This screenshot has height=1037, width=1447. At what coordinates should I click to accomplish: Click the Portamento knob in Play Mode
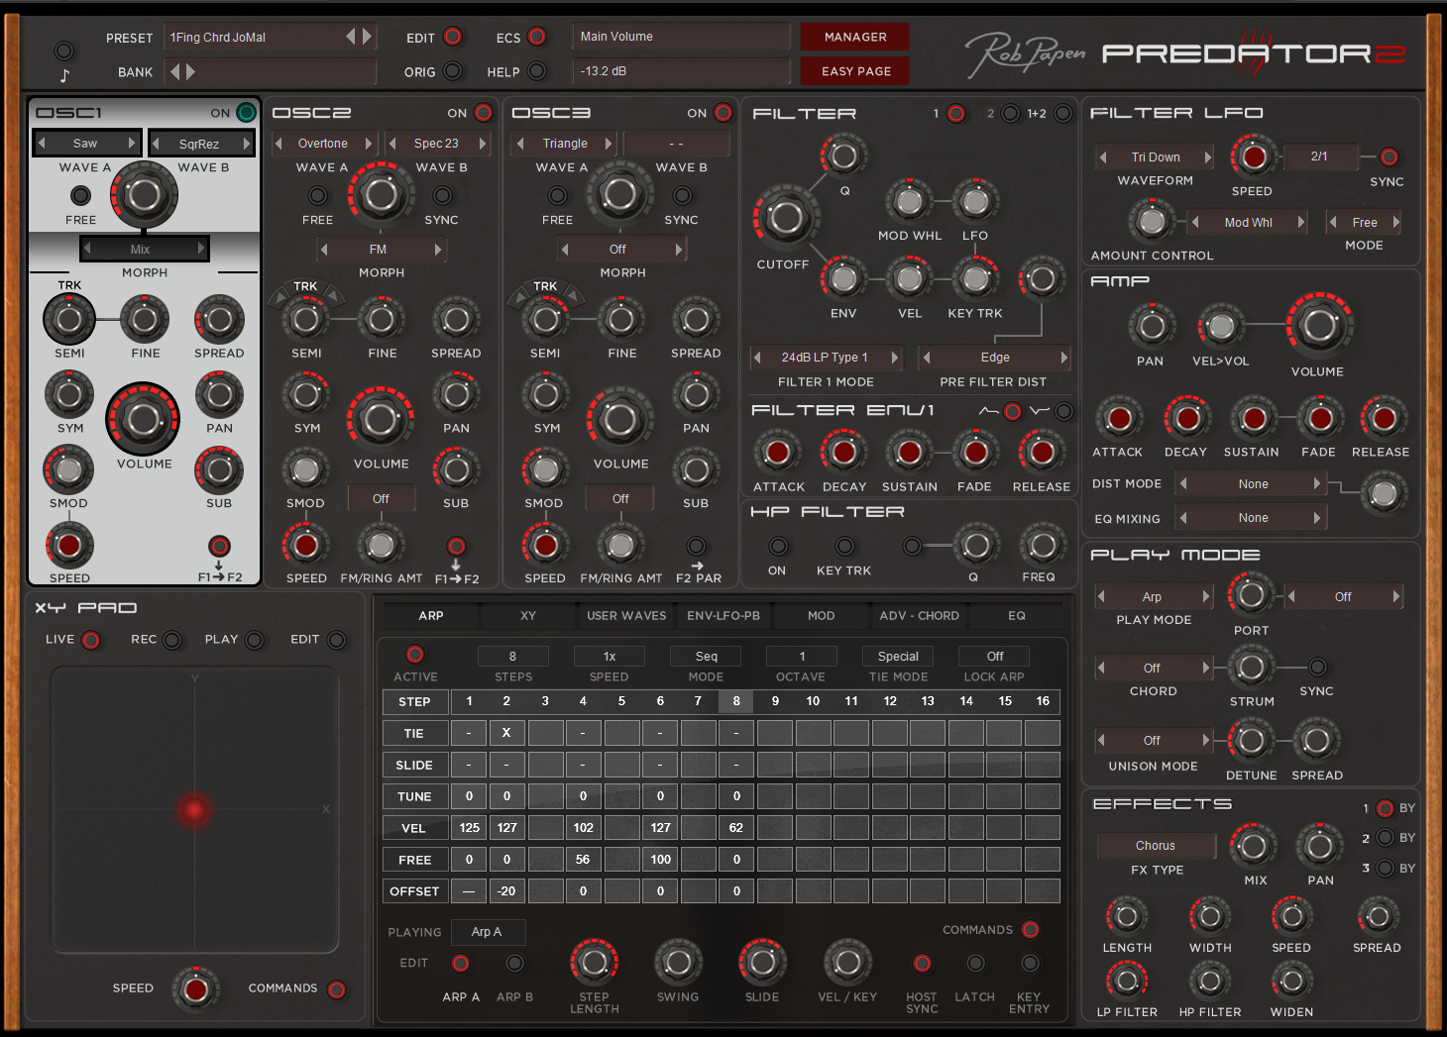[1251, 594]
